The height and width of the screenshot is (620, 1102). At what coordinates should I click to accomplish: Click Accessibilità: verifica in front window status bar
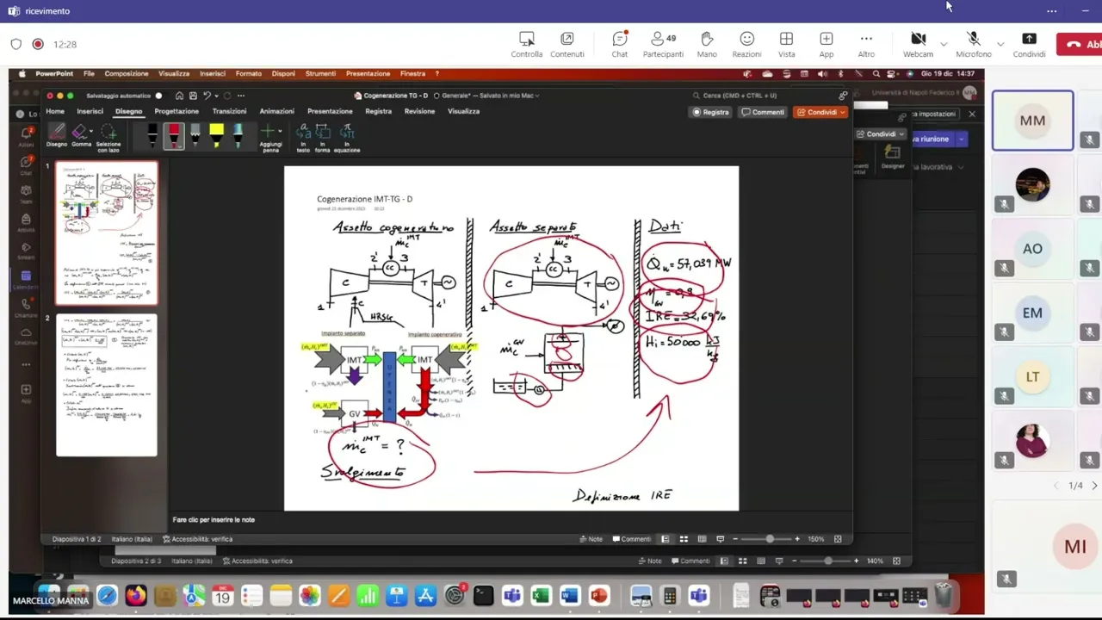[198, 539]
